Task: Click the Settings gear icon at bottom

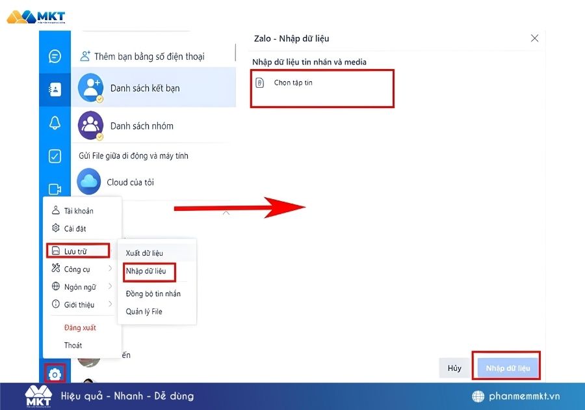Action: pos(55,373)
